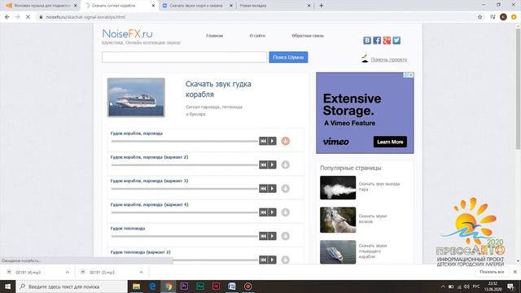Switch to 'Новая вкладка' tab

[x=274, y=6]
